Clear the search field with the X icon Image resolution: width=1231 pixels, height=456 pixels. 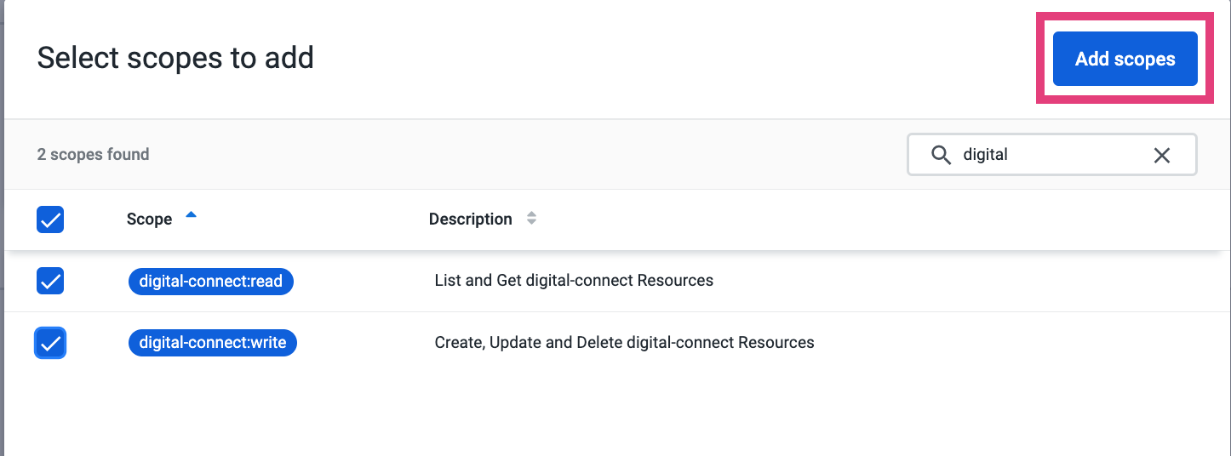1161,155
